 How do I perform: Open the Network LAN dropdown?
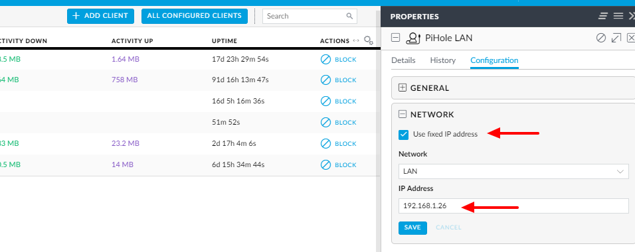(x=513, y=172)
